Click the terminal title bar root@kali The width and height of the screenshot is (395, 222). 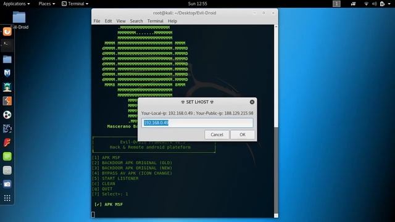tap(185, 13)
